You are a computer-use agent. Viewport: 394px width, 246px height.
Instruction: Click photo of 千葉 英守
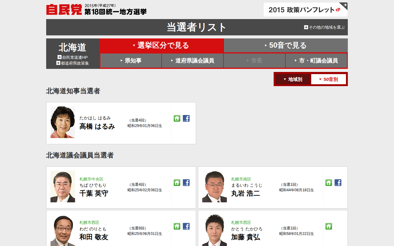(x=63, y=187)
